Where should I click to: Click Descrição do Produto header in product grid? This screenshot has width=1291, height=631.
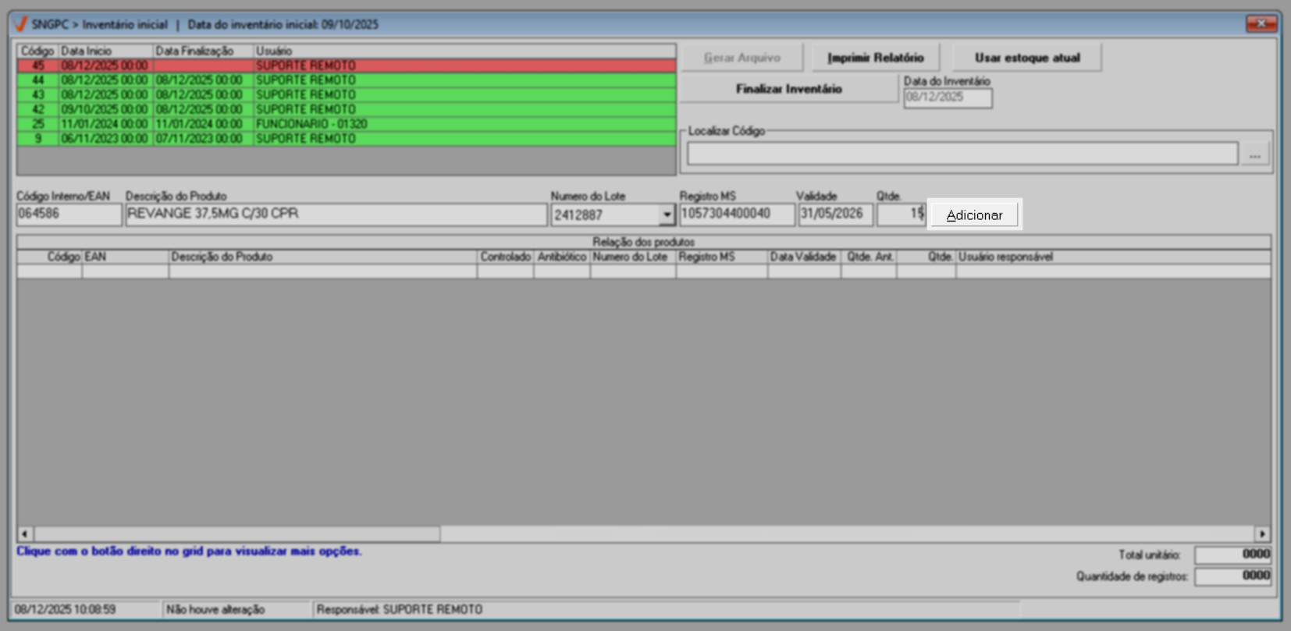pyautogui.click(x=322, y=257)
